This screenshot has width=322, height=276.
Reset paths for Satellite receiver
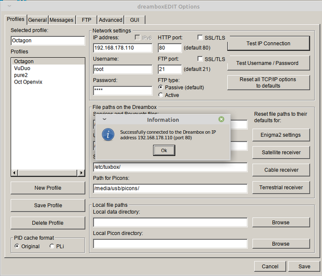(x=281, y=153)
